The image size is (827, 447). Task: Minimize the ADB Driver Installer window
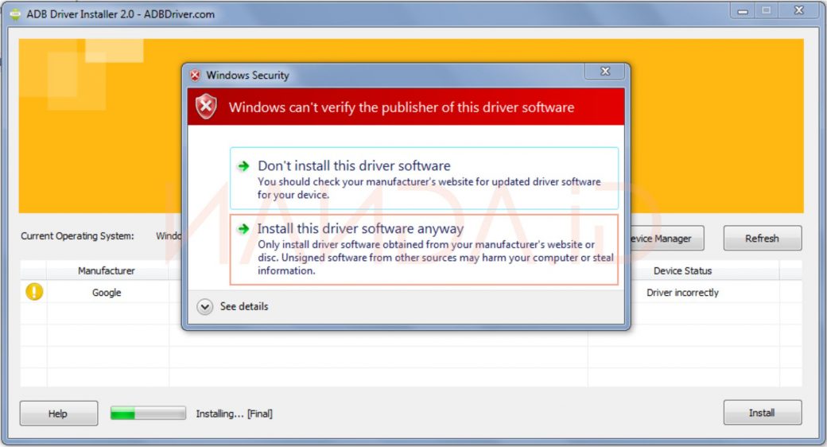743,10
